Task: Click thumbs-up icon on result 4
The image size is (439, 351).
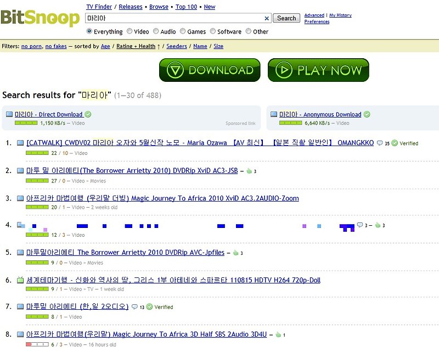Action: (378, 225)
